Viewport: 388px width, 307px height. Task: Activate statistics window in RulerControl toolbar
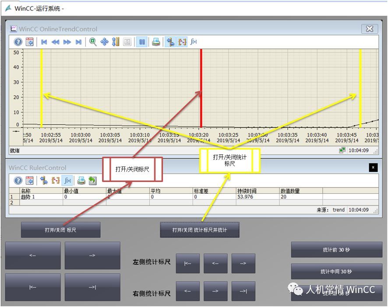coord(67,180)
